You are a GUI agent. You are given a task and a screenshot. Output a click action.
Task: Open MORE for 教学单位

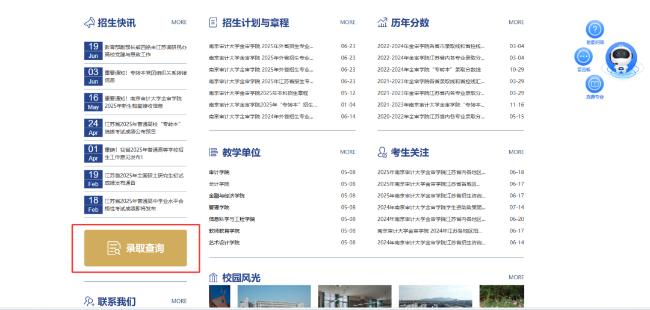point(348,152)
